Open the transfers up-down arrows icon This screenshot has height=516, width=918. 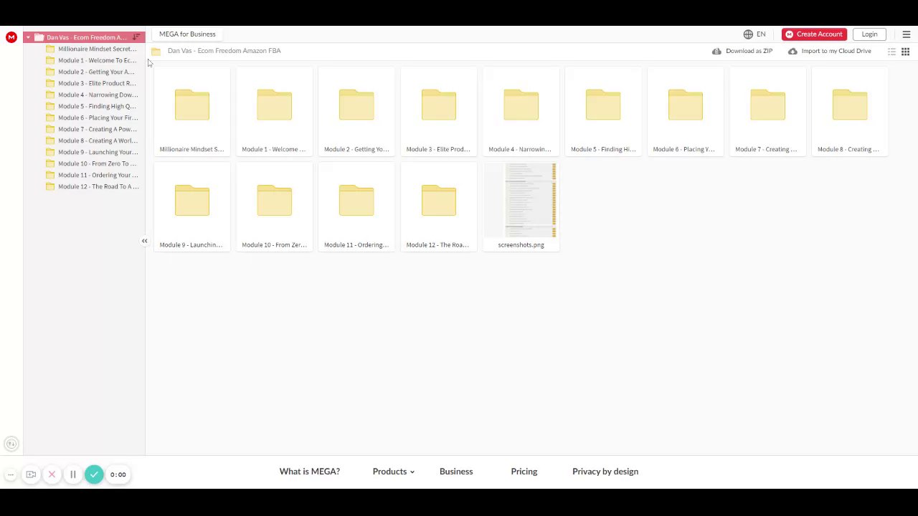(11, 444)
